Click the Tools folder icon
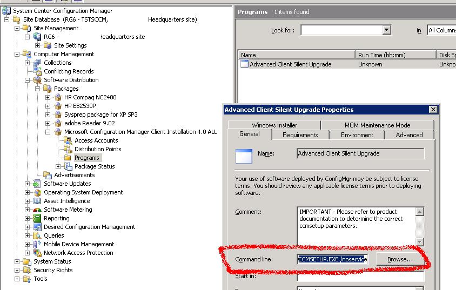 click(x=27, y=279)
